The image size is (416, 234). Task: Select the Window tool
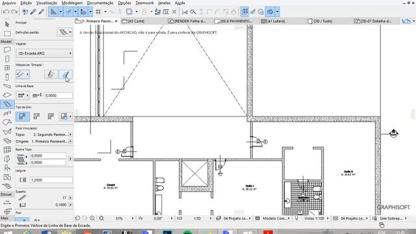(x=7, y=68)
